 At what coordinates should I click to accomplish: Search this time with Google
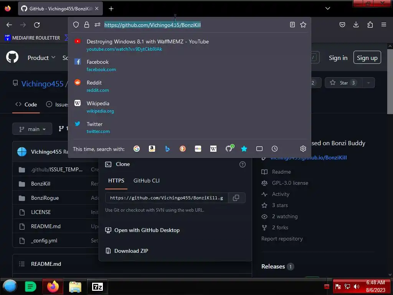point(137,149)
